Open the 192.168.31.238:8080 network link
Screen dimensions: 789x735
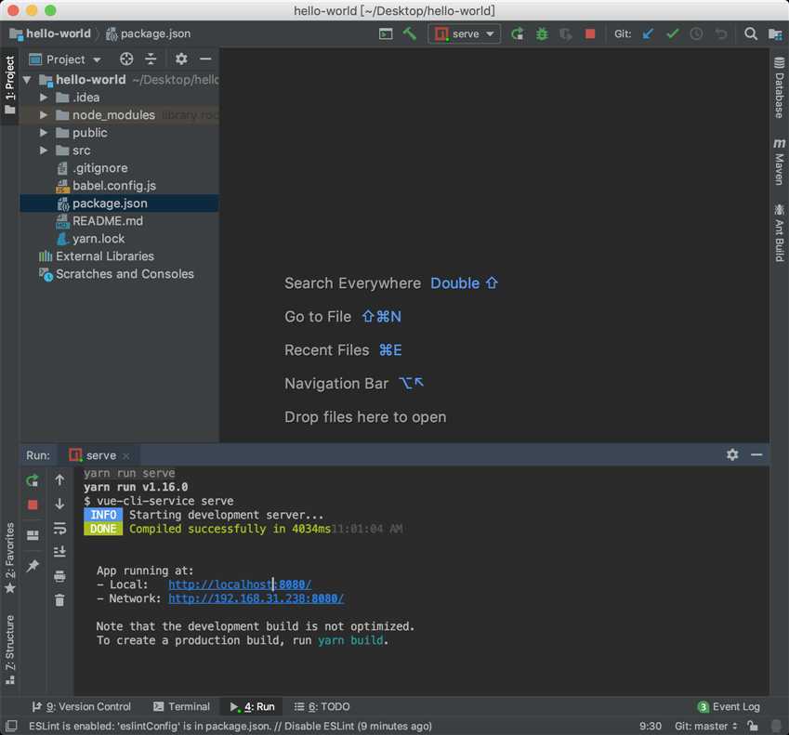(x=256, y=598)
